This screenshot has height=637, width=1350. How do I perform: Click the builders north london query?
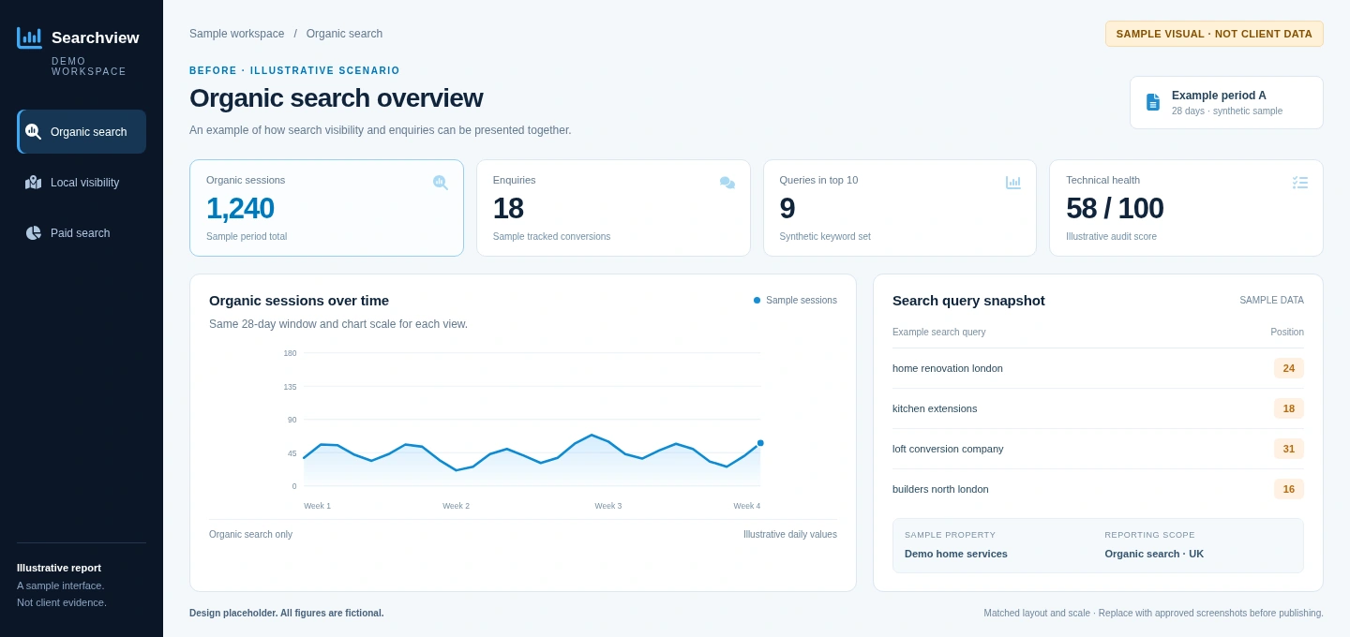tap(940, 489)
